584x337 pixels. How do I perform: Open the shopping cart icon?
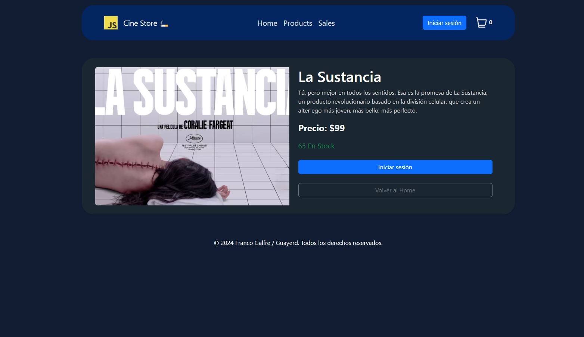pos(481,23)
